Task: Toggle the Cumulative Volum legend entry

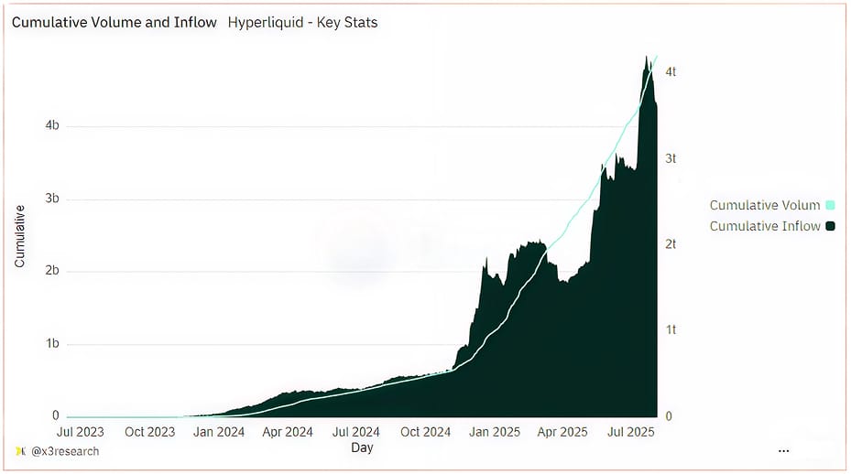Action: (x=771, y=205)
